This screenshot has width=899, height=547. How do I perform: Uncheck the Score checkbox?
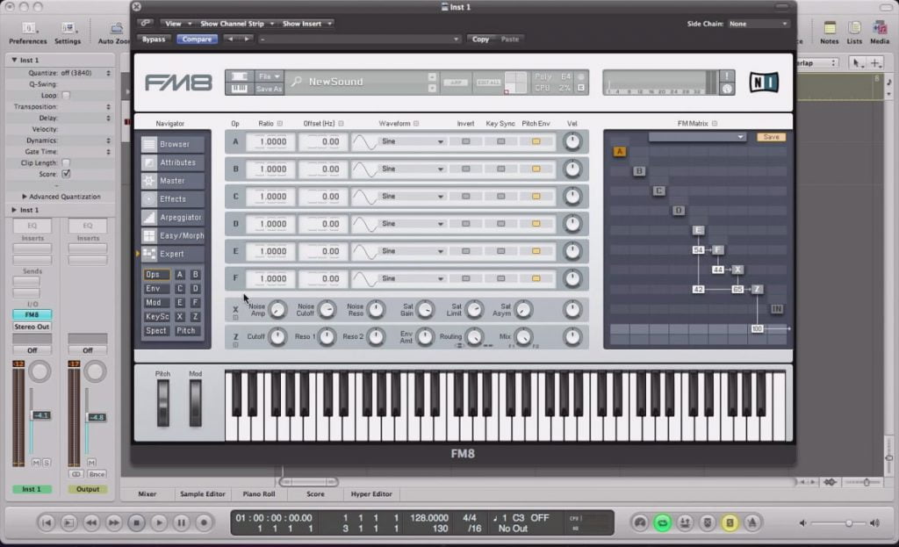click(66, 174)
